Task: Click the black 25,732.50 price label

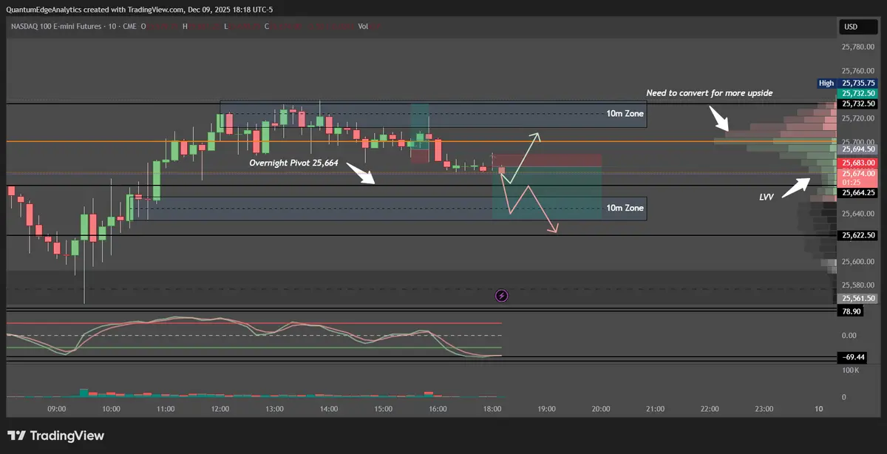Action: (857, 104)
